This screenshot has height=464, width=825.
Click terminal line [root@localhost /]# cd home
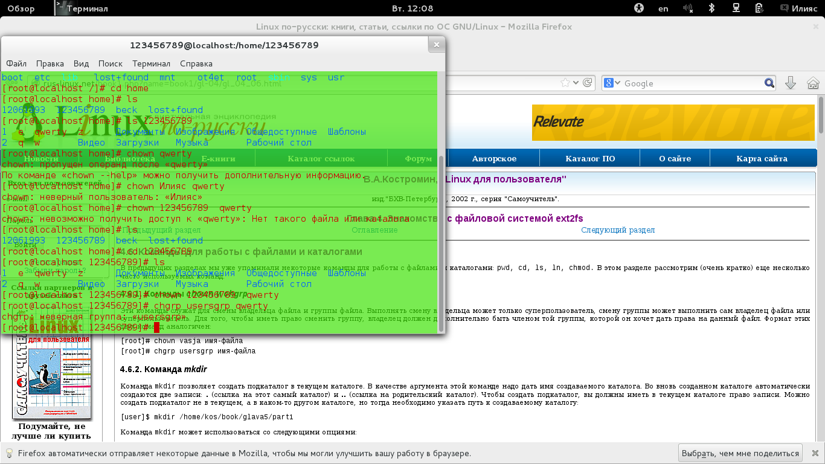tap(75, 88)
